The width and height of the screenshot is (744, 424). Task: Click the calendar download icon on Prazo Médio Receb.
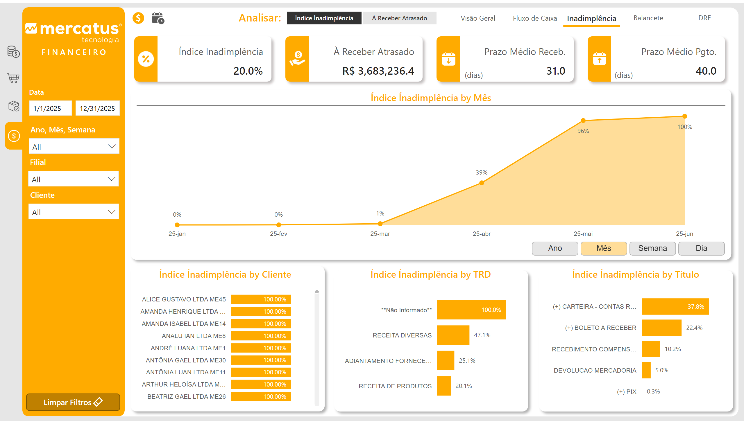(448, 59)
